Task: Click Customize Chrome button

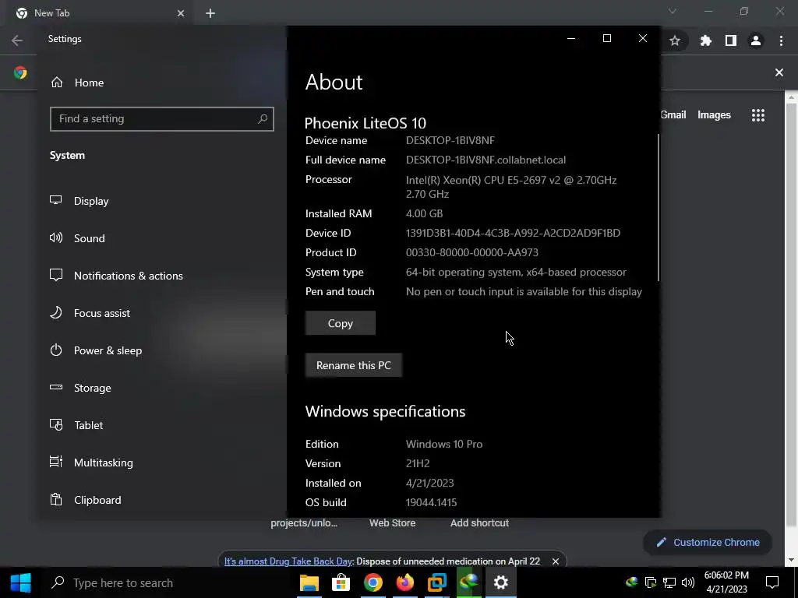Action: pos(708,542)
